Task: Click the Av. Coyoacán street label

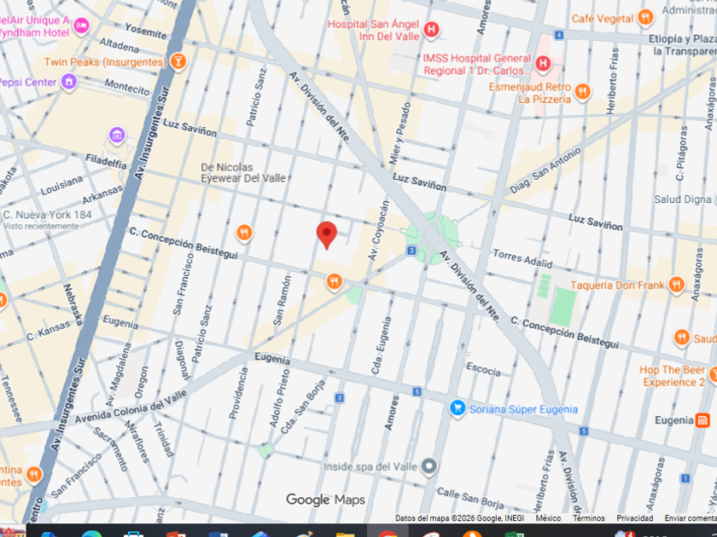Action: [x=379, y=231]
